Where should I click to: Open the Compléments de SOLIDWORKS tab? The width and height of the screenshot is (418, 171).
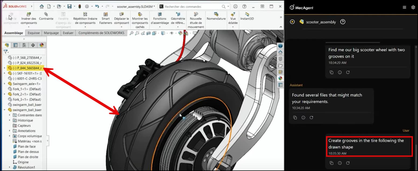tap(101, 33)
